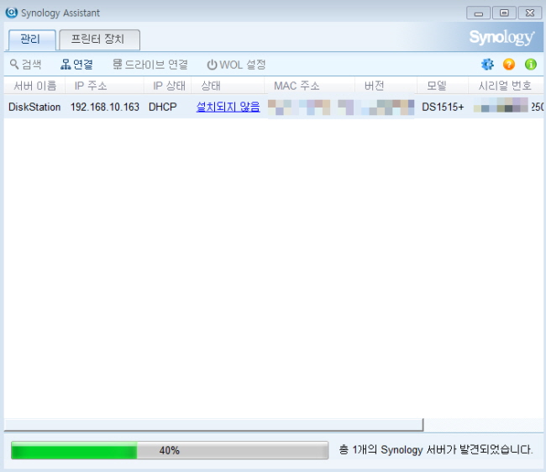This screenshot has width=546, height=472.
Task: Click the 40% search progress bar
Action: [170, 450]
